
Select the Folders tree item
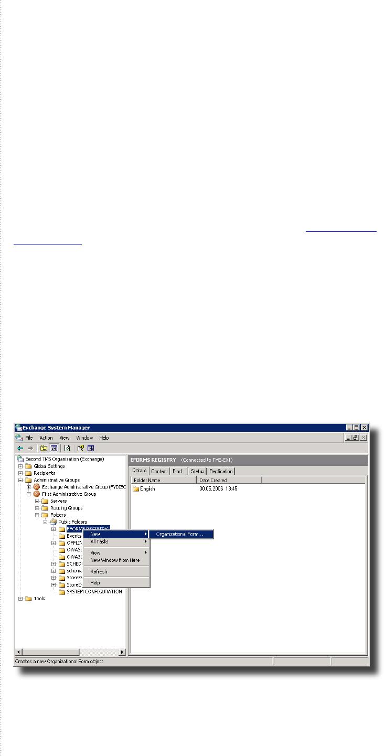point(58,515)
